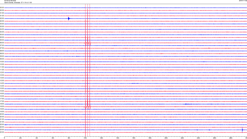The height and width of the screenshot is (139, 247).
Task: Select the 14m axis tick label
Action: 118,138
